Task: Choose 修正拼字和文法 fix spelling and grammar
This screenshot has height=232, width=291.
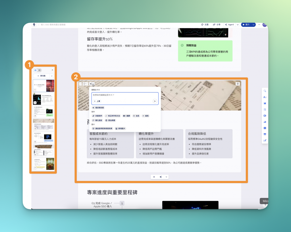Action: [113, 116]
